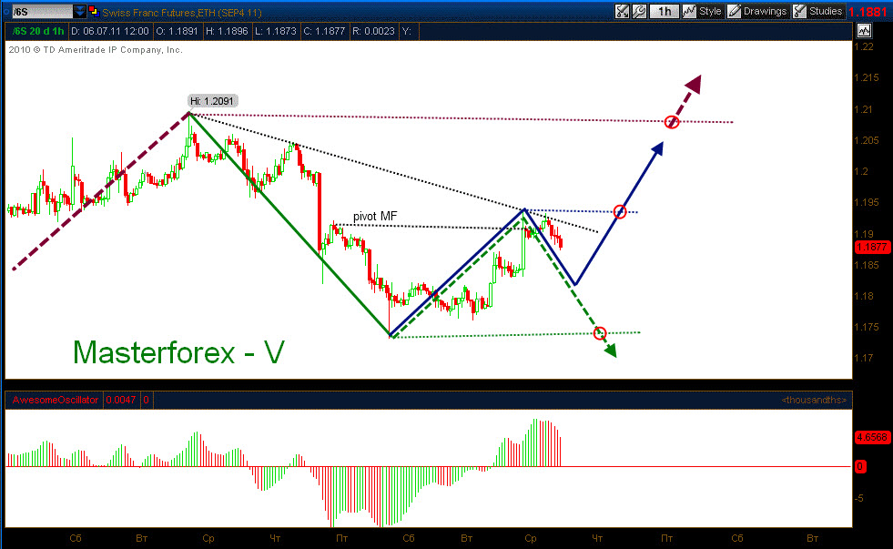Change the 1h timeframe button

664,12
